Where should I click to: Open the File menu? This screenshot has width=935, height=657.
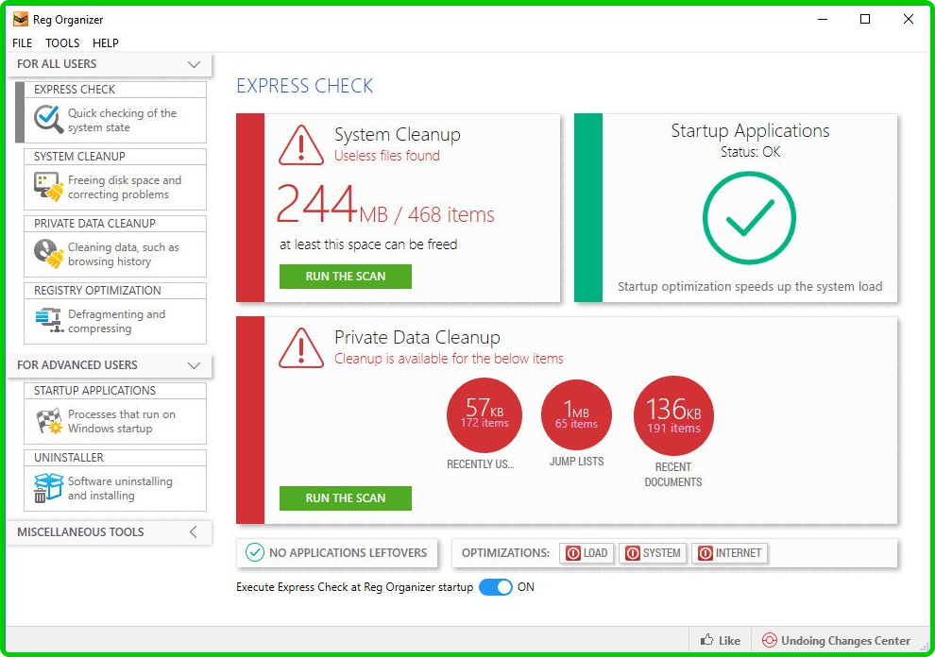[x=22, y=42]
